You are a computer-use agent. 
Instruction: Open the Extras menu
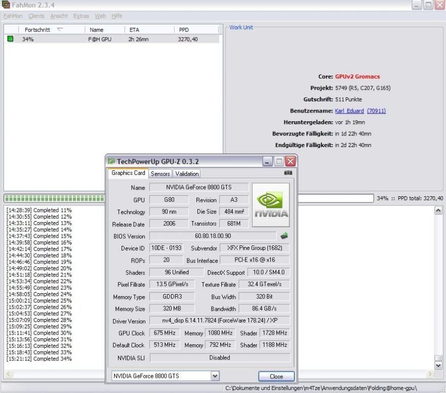[x=81, y=16]
